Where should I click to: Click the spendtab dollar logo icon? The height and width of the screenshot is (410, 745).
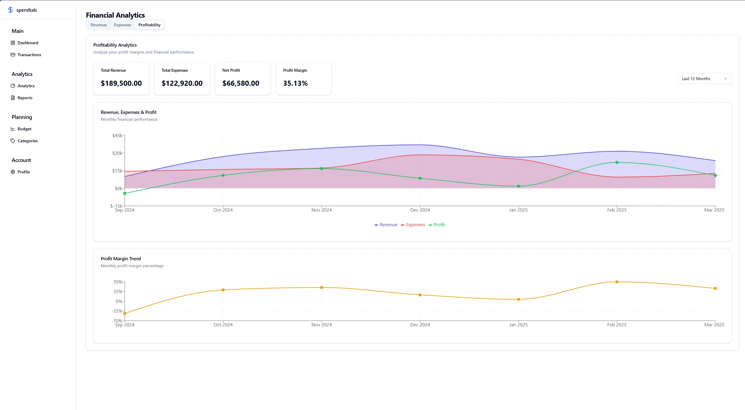(x=10, y=10)
